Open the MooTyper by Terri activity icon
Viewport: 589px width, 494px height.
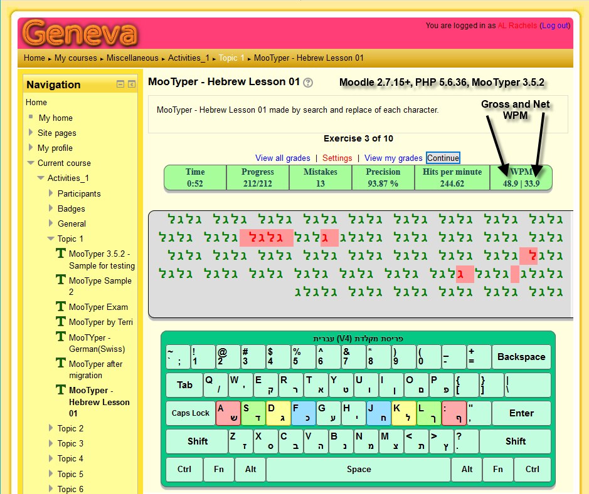pyautogui.click(x=60, y=321)
